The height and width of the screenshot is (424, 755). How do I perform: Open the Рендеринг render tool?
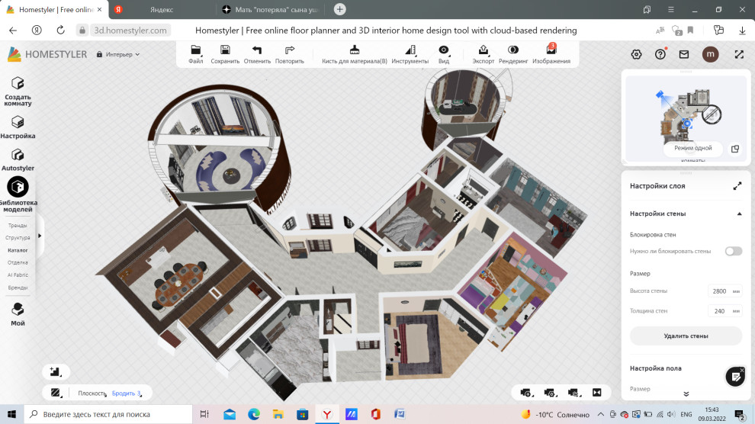pos(513,54)
